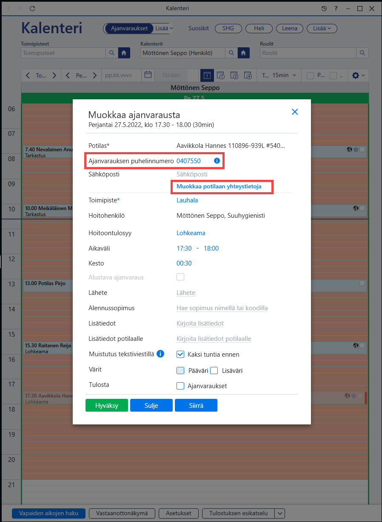Click the phone number info icon

tap(217, 161)
